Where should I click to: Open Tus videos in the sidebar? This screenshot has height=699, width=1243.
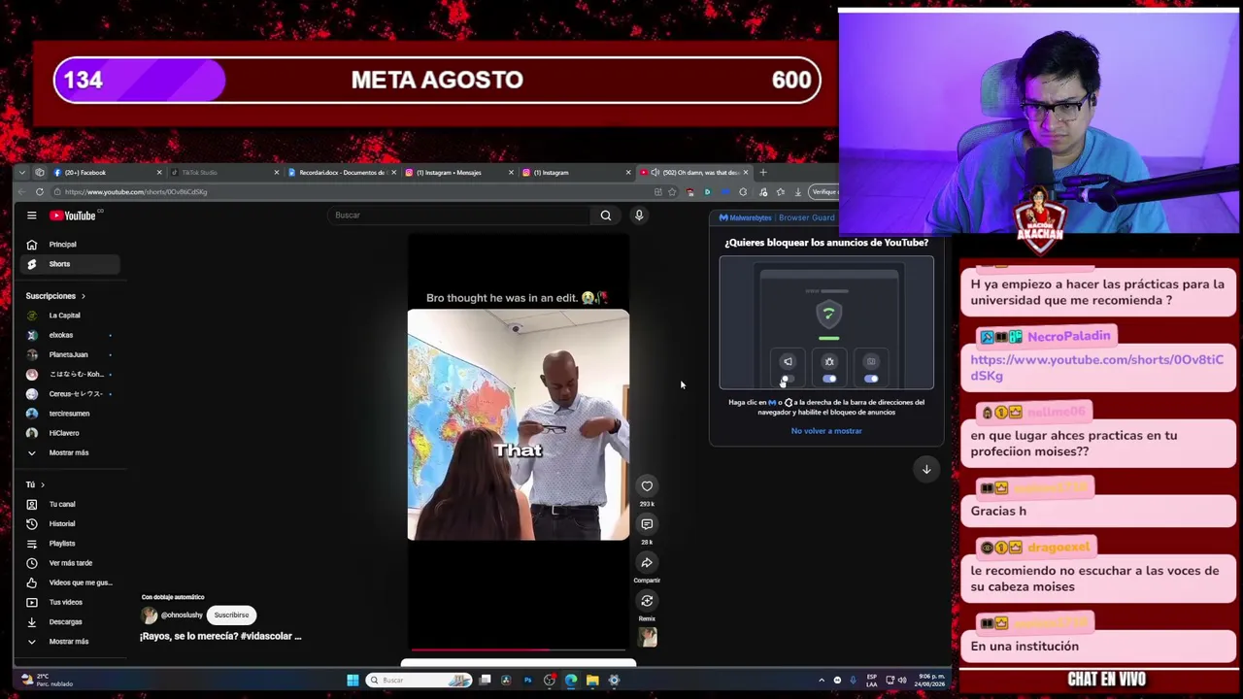pos(68,602)
